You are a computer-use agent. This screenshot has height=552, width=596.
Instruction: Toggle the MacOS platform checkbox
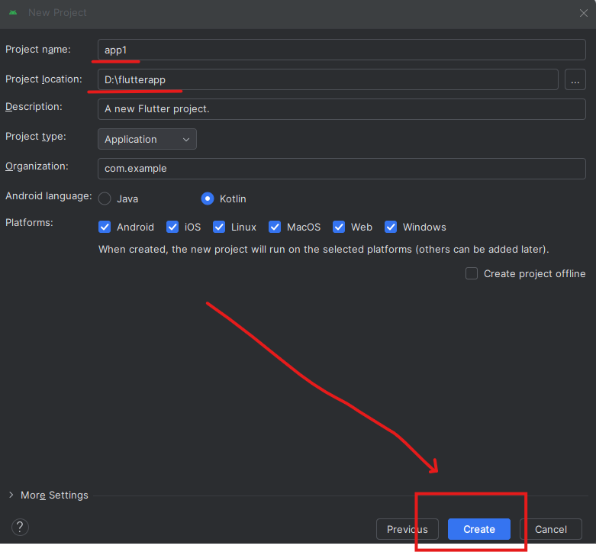click(x=275, y=227)
